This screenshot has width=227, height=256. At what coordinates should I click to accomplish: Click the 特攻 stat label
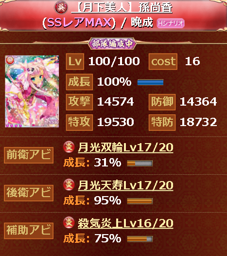point(79,123)
